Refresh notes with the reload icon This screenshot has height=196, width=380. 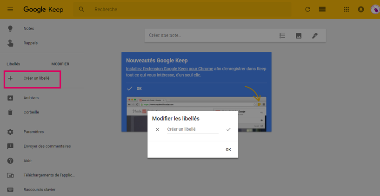(x=308, y=9)
